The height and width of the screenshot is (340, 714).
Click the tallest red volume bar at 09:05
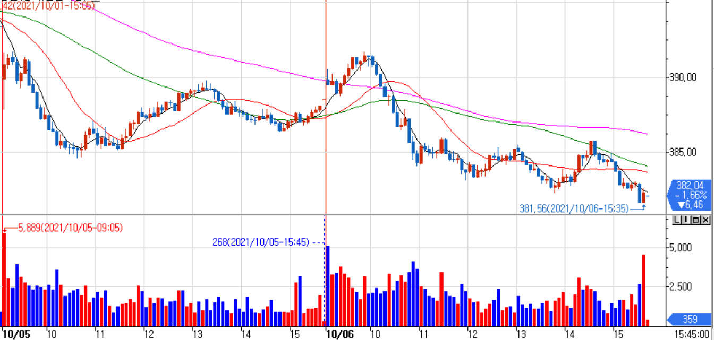click(x=5, y=276)
